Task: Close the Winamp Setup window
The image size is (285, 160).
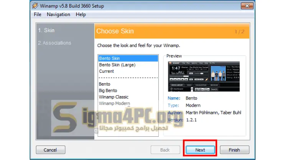Action: click(x=247, y=6)
